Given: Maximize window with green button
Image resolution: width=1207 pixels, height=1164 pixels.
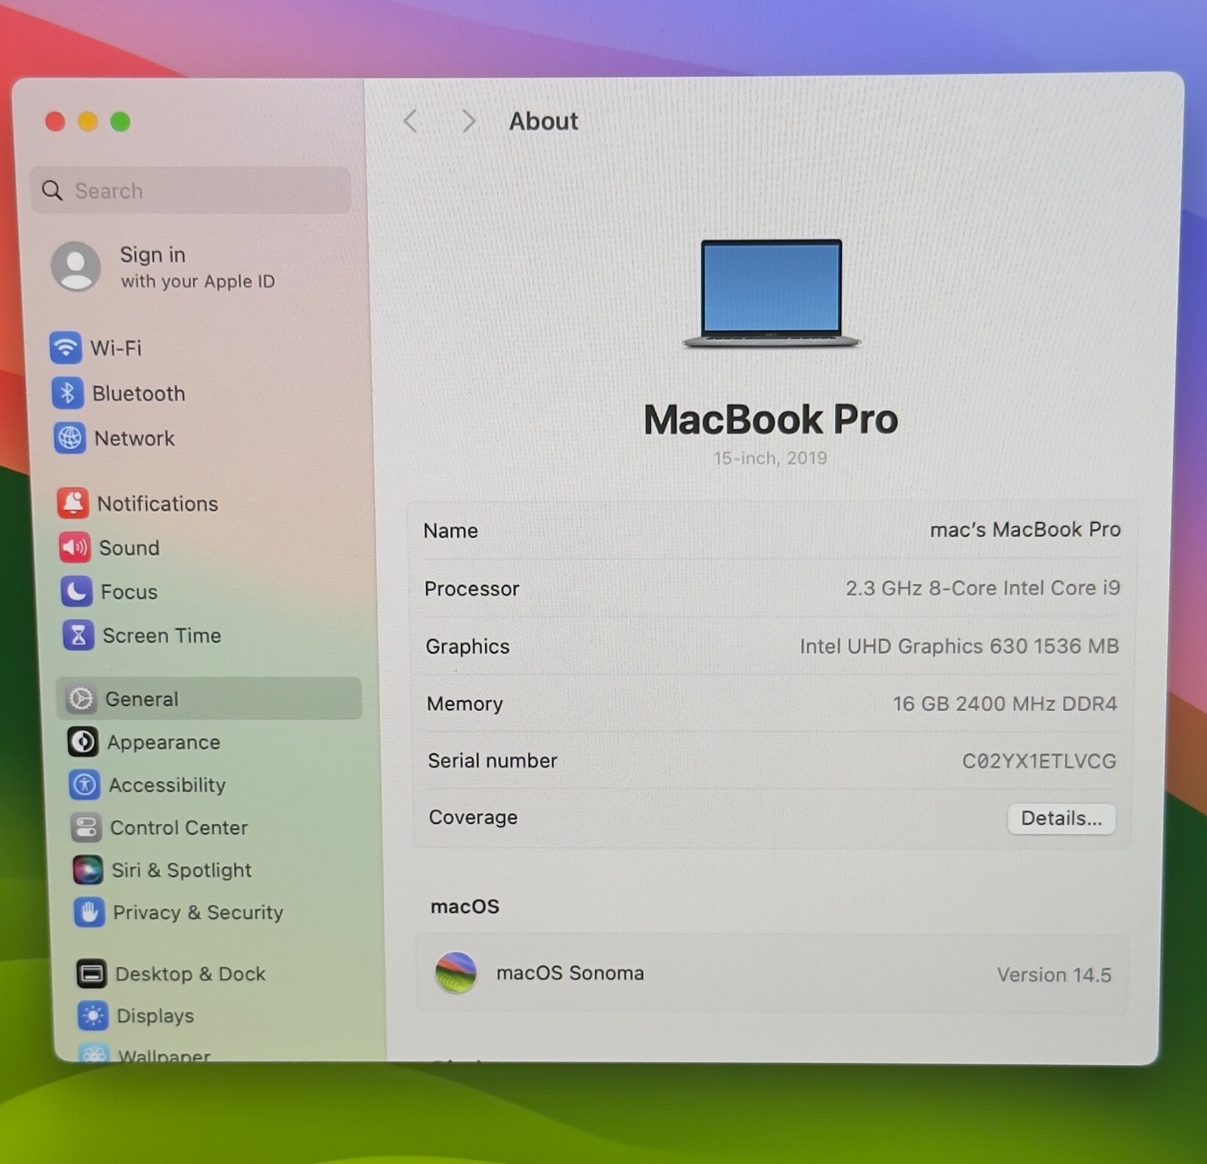Looking at the screenshot, I should [121, 121].
